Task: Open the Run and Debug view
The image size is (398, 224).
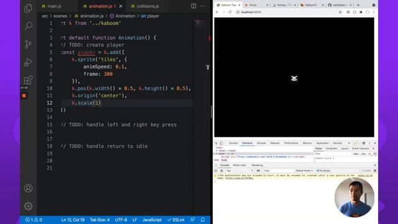Action: [x=28, y=62]
